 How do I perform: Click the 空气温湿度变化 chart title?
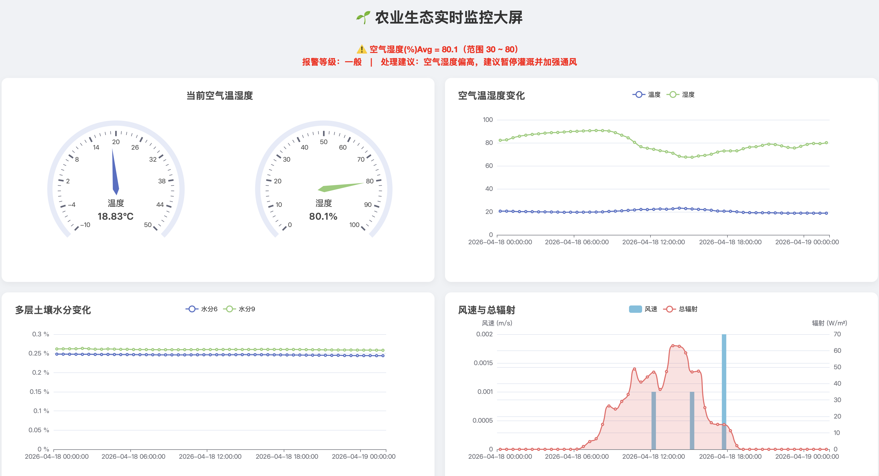coord(491,95)
